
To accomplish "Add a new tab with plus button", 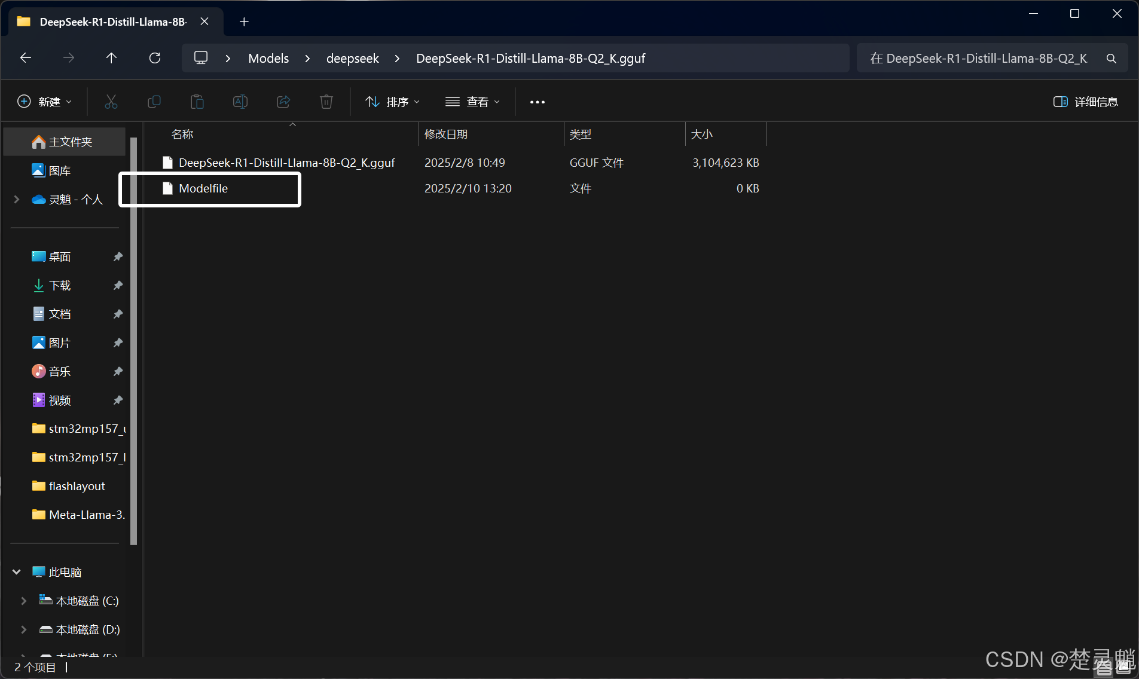I will [244, 22].
